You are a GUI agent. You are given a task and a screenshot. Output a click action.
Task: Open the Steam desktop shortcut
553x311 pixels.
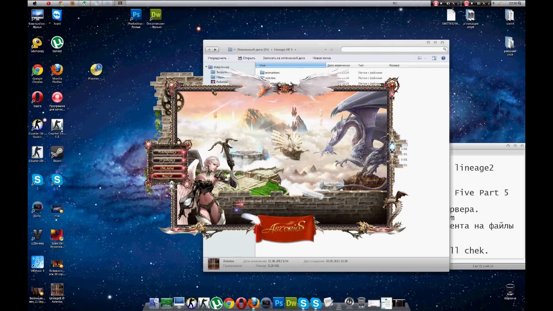tap(57, 154)
